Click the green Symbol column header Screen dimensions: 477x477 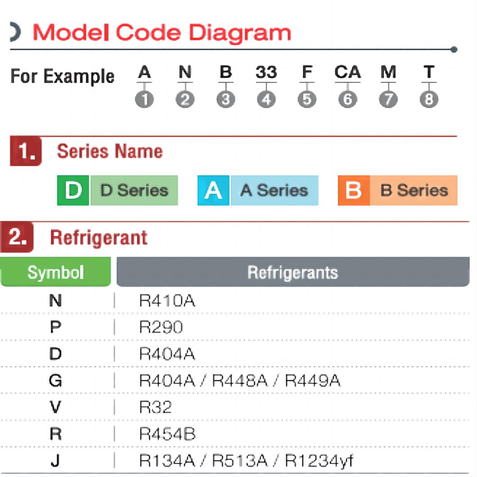[56, 272]
